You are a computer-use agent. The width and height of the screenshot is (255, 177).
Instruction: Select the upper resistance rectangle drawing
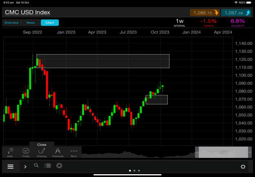tap(103, 61)
